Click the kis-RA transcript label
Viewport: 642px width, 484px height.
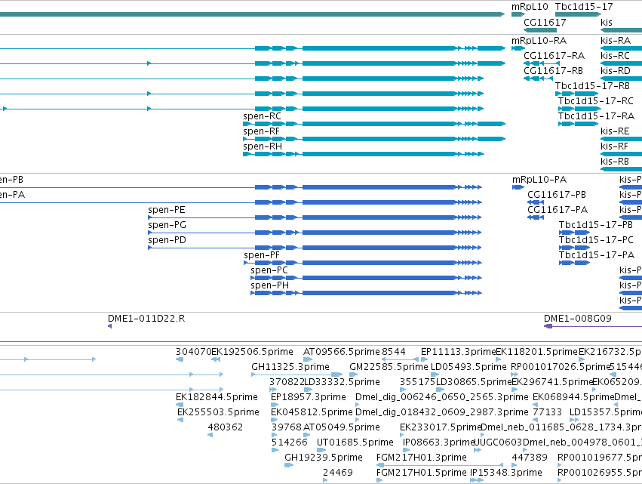[x=616, y=41]
